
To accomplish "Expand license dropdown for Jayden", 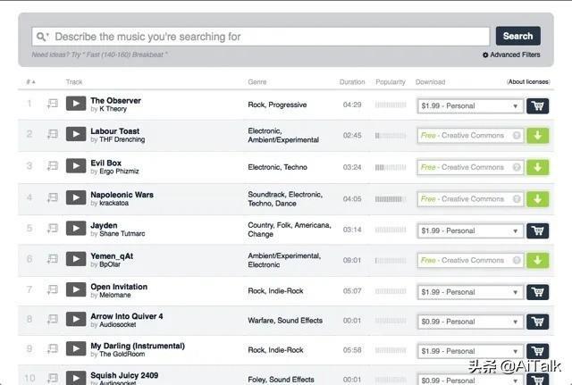I will tap(470, 230).
